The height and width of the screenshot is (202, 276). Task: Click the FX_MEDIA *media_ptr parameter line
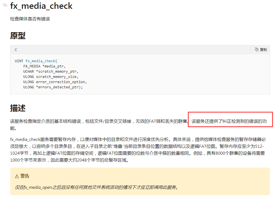pos(44,66)
